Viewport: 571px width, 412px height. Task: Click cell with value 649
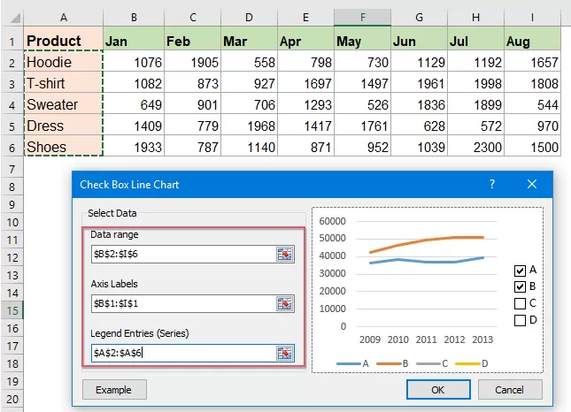(134, 103)
